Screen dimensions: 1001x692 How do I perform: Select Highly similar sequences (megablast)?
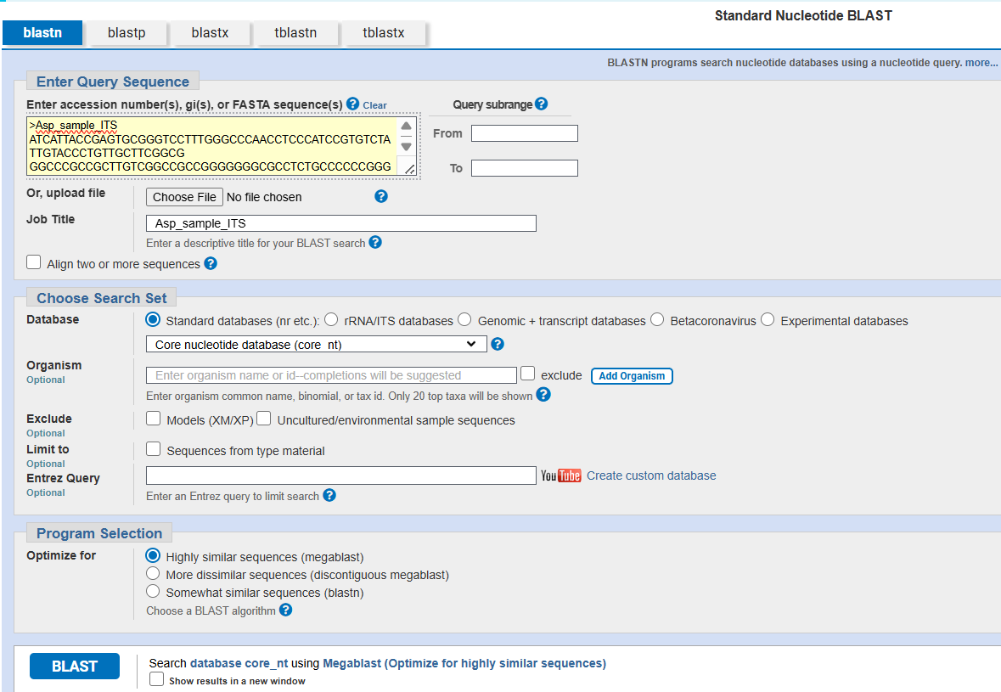(153, 555)
